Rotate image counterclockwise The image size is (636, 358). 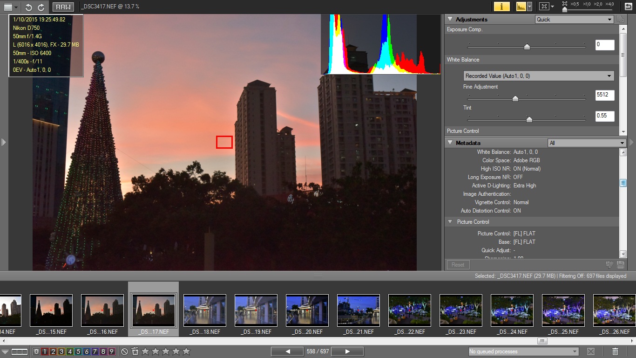coord(29,7)
